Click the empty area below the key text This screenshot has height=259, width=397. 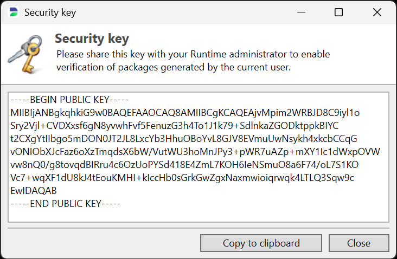198,213
